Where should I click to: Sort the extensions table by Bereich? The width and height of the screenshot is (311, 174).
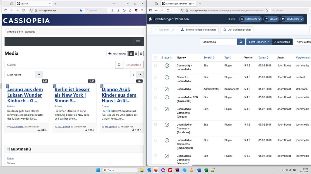pyautogui.click(x=209, y=58)
